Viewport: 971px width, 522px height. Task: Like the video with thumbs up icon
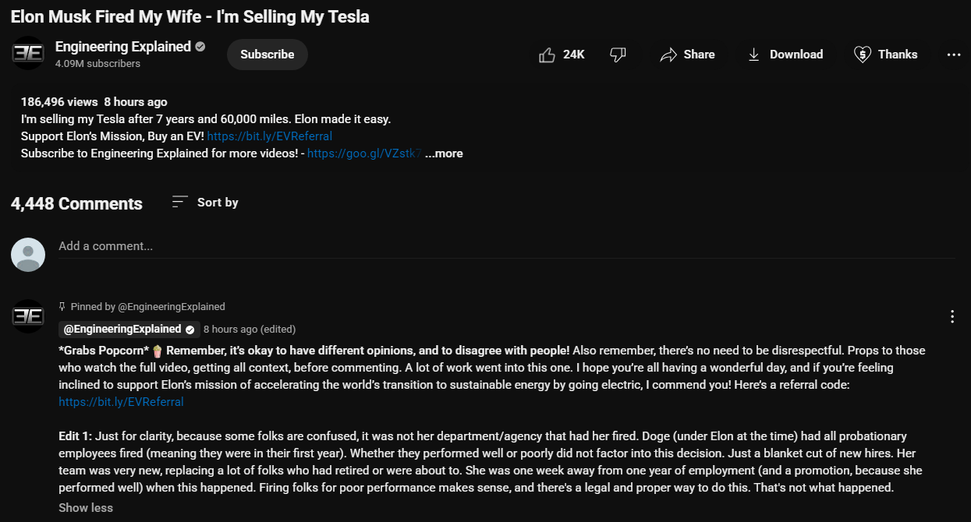click(562, 55)
